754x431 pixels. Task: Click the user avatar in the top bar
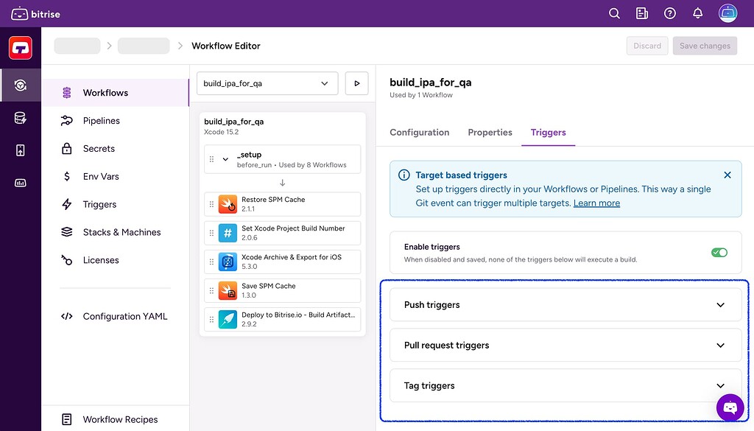coord(727,13)
